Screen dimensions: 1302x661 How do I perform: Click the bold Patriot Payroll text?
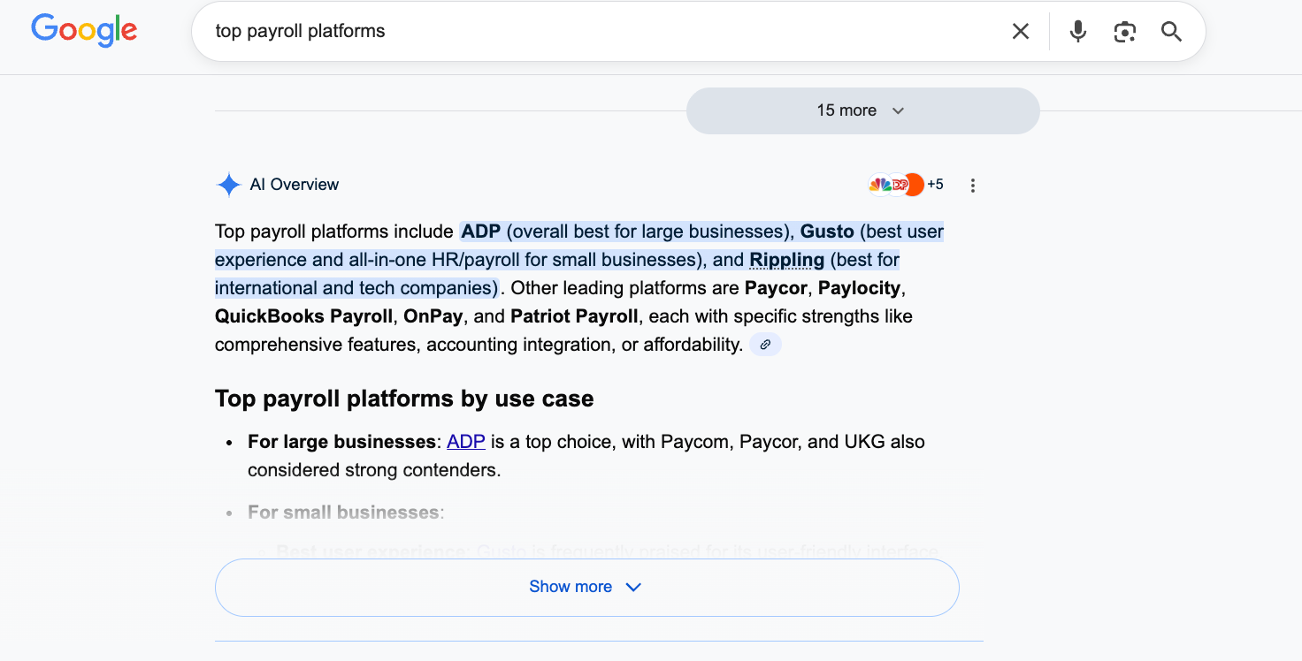pyautogui.click(x=574, y=316)
